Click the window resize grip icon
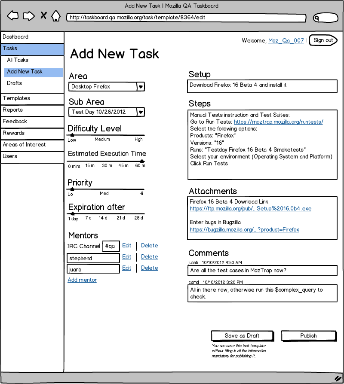Image resolution: width=344 pixels, height=384 pixels. click(x=338, y=378)
